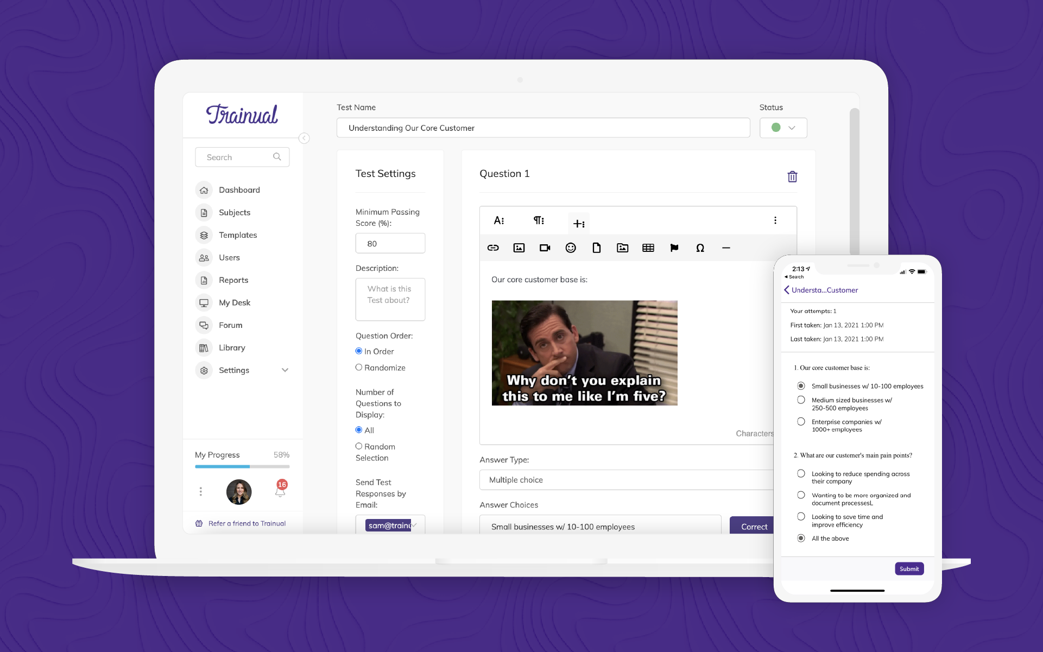The image size is (1043, 652).
Task: Insert a file via the document icon
Action: pos(597,248)
